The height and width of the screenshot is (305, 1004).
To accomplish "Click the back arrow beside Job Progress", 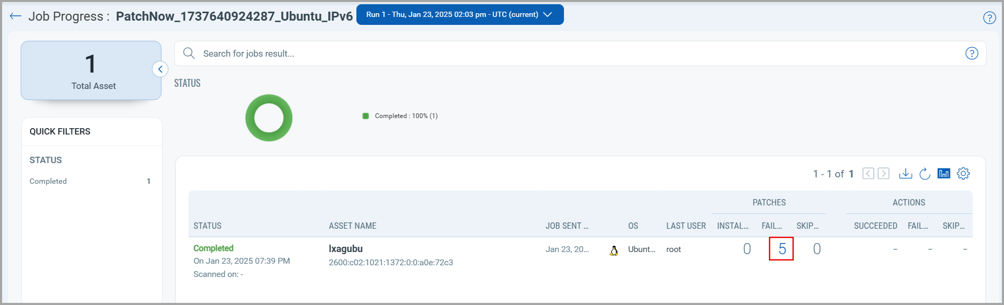I will coord(15,16).
